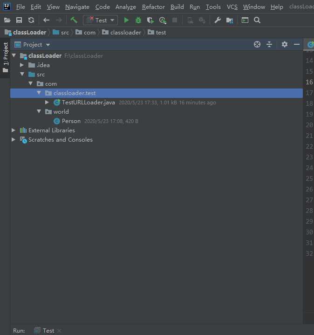314x335 pixels.
Task: Click the Run with Coverage icon
Action: click(150, 21)
